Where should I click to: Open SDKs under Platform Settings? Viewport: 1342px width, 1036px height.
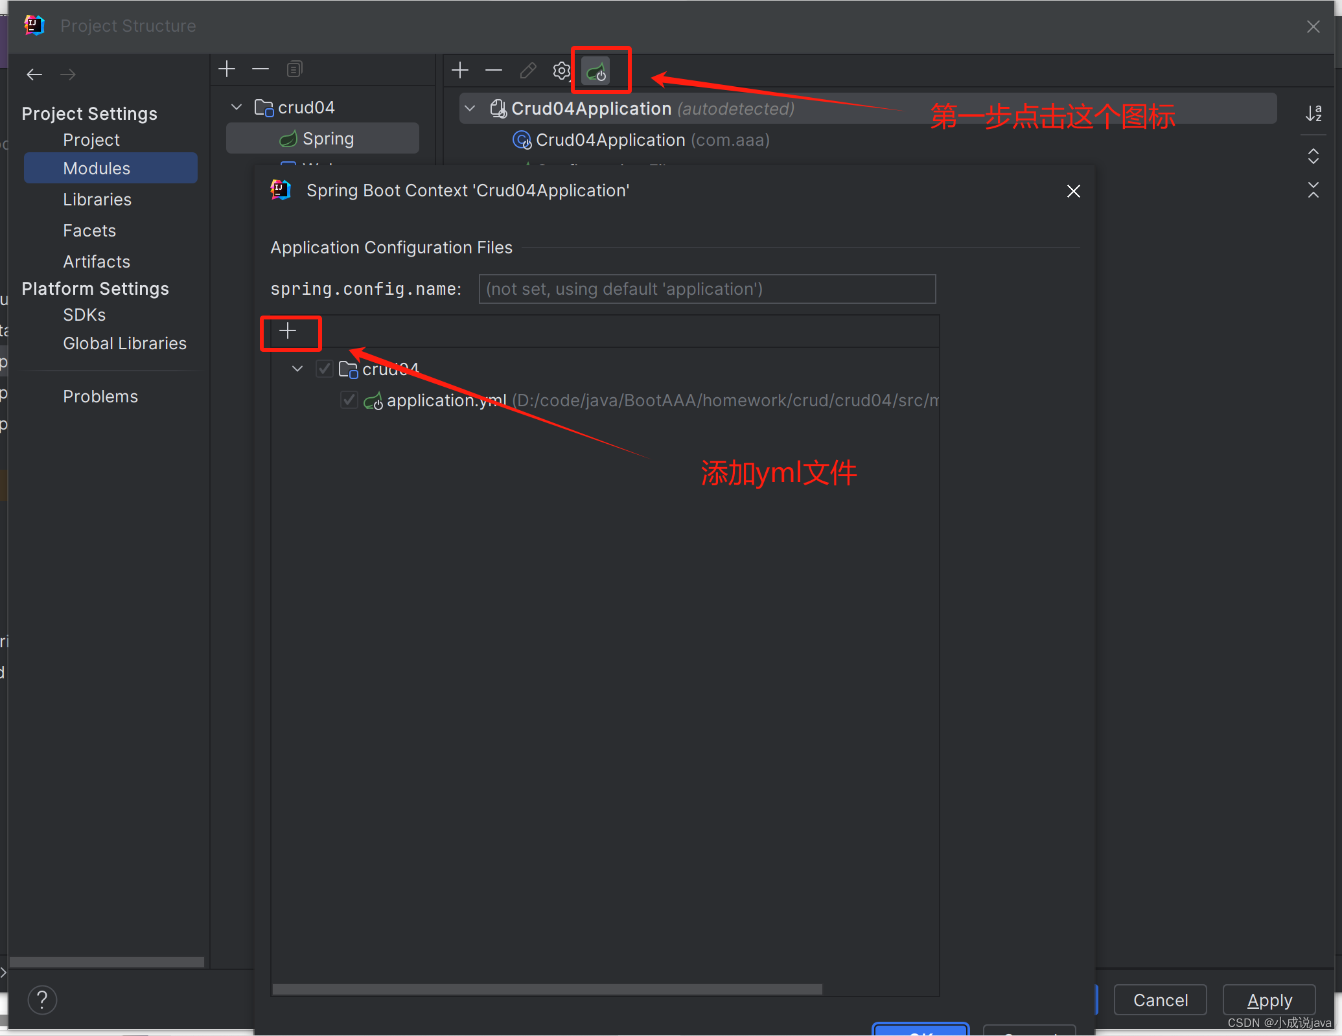pos(84,314)
